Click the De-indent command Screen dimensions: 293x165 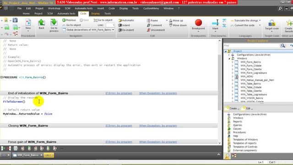click(x=126, y=30)
